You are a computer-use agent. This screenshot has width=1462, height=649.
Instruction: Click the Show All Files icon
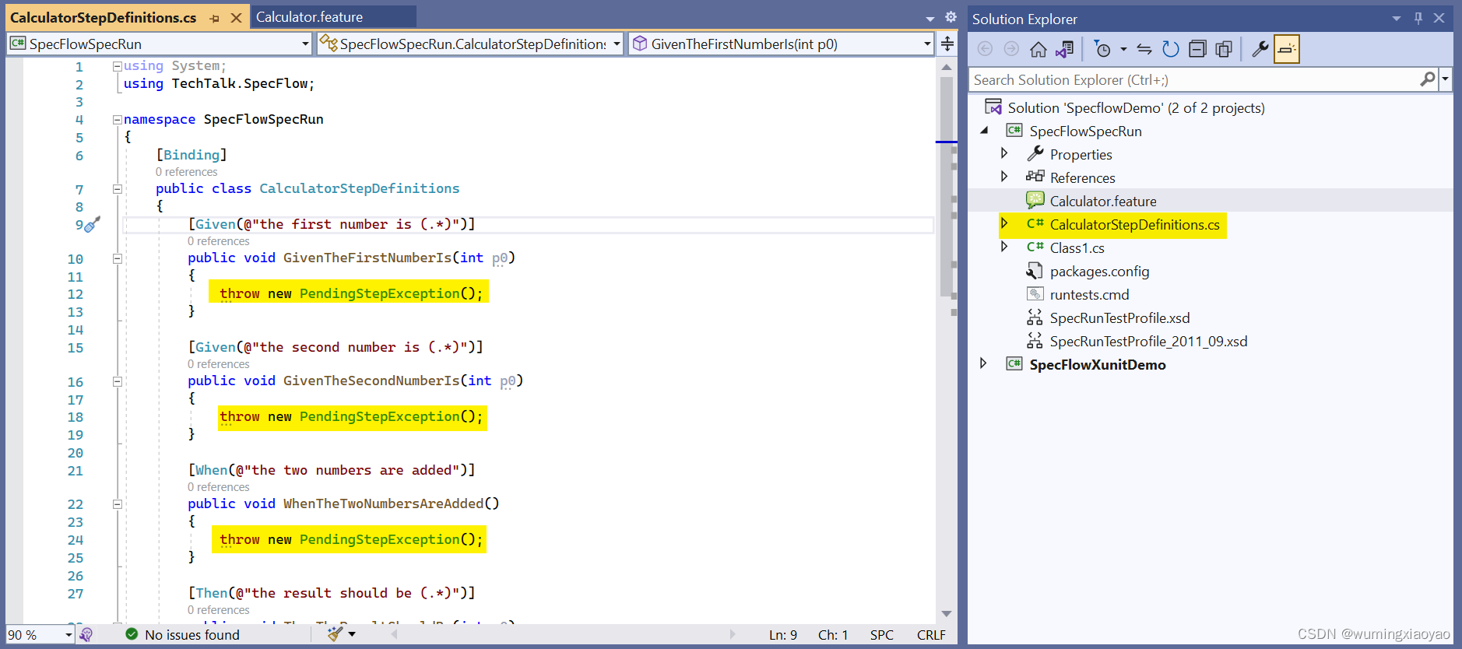pyautogui.click(x=1224, y=49)
